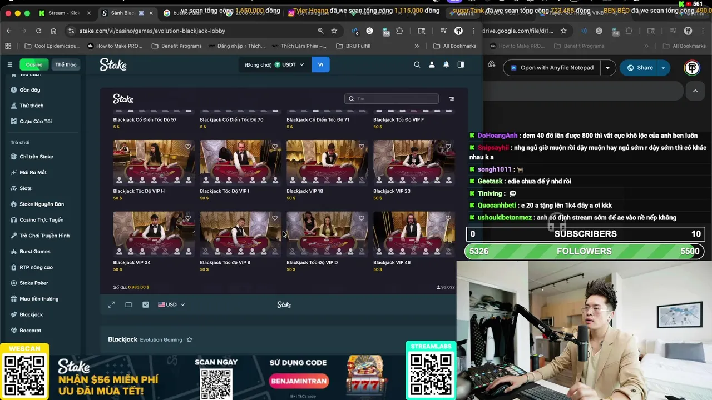The height and width of the screenshot is (400, 712).
Task: Click the Gần đây sidebar icon
Action: 14,89
